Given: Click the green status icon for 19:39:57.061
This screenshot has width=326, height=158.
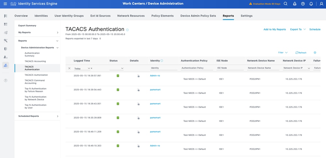Looking at the screenshot, I should click(x=118, y=76).
